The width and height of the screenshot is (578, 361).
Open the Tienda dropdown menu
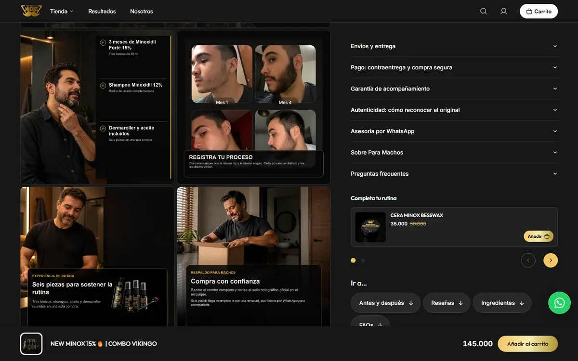coord(62,11)
